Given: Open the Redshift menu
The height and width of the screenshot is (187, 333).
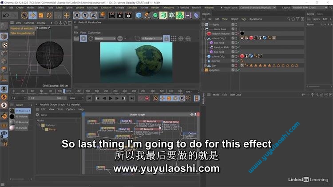Looking at the screenshot, I should (196, 8).
